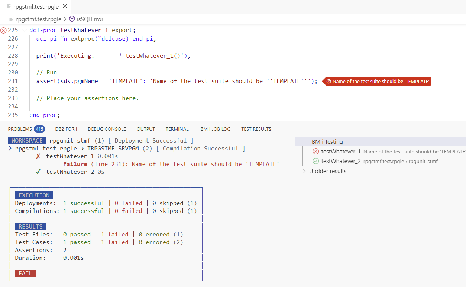Click the 415 problems count badge

point(39,129)
